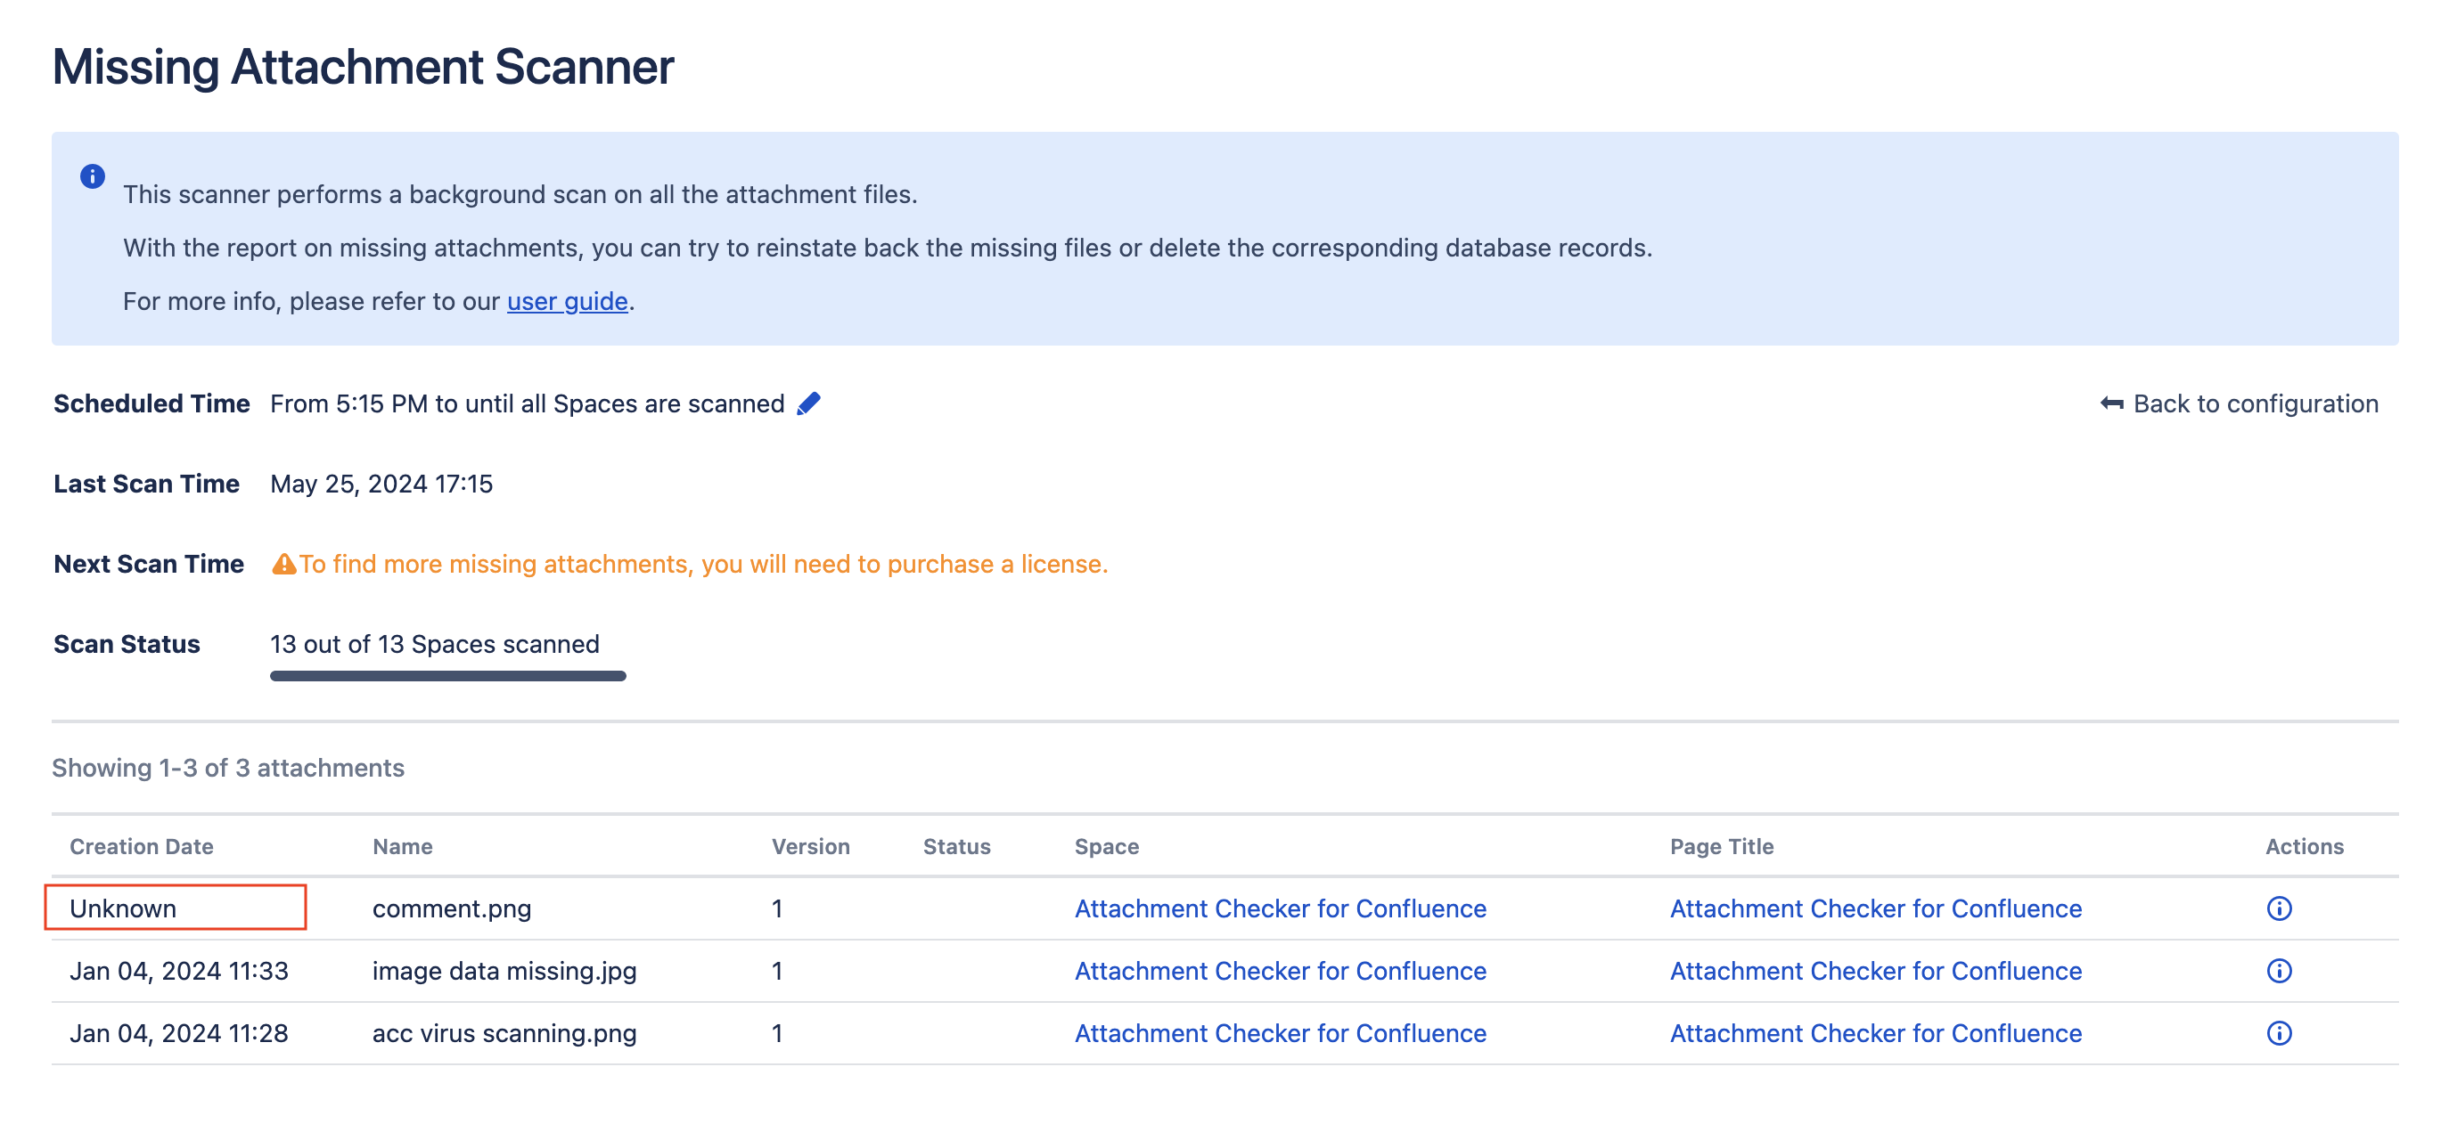The height and width of the screenshot is (1124, 2449).
Task: Open the user guide link
Action: click(567, 301)
